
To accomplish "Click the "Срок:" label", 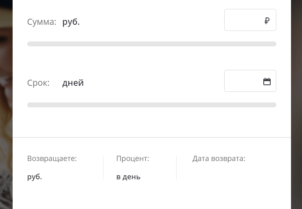I will pyautogui.click(x=38, y=83).
